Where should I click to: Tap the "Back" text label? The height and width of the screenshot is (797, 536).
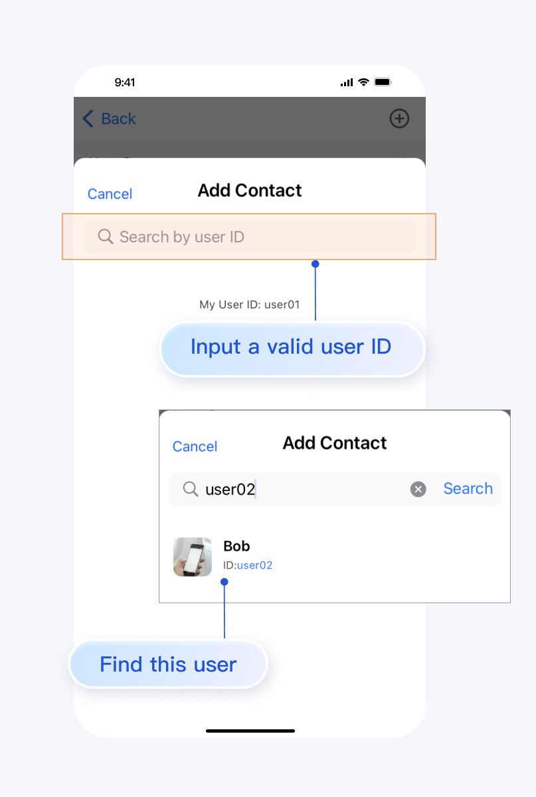point(118,119)
